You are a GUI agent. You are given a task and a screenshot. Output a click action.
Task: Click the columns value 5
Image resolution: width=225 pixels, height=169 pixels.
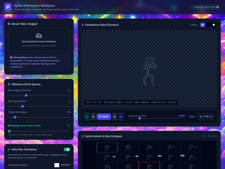tap(69, 90)
